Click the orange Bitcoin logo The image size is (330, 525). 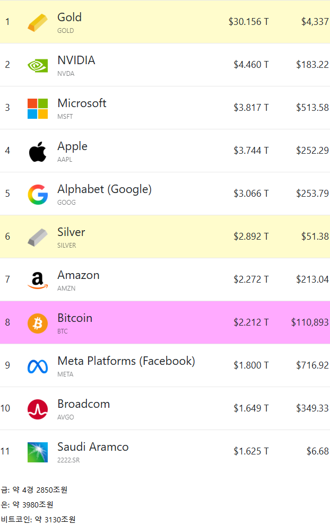point(37,323)
